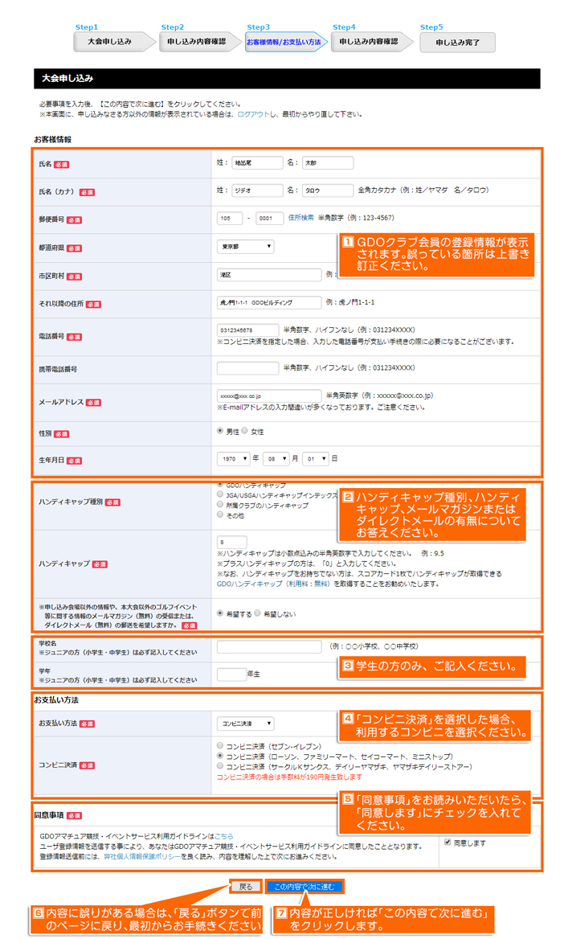
Task: Toggle the 同意します checkbox
Action: (x=448, y=842)
